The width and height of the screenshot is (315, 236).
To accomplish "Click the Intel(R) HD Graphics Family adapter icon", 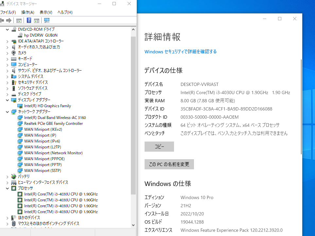I will click(x=20, y=106).
